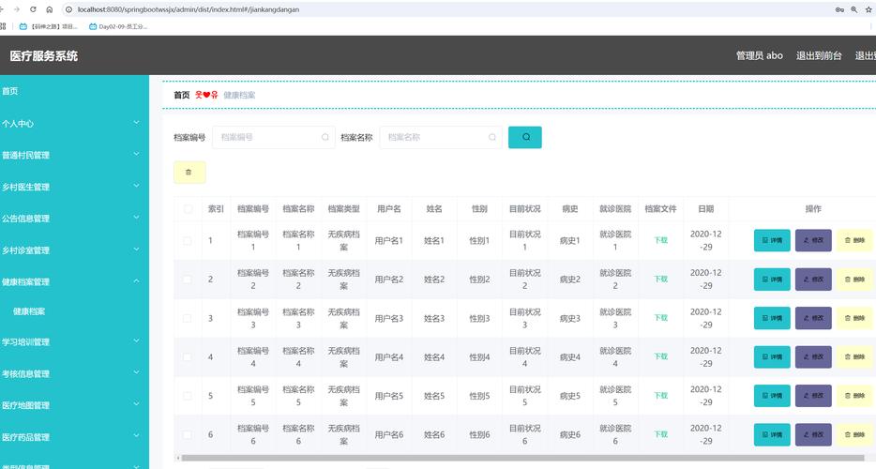Delete row 1 with the 删除 button
This screenshot has width=876, height=469.
(x=854, y=240)
